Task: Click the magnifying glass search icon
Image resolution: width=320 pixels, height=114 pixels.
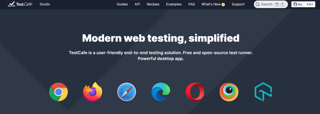Action: point(257,4)
